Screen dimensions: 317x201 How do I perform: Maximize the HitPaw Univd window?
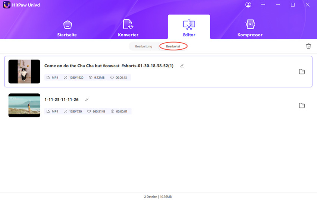pyautogui.click(x=293, y=5)
